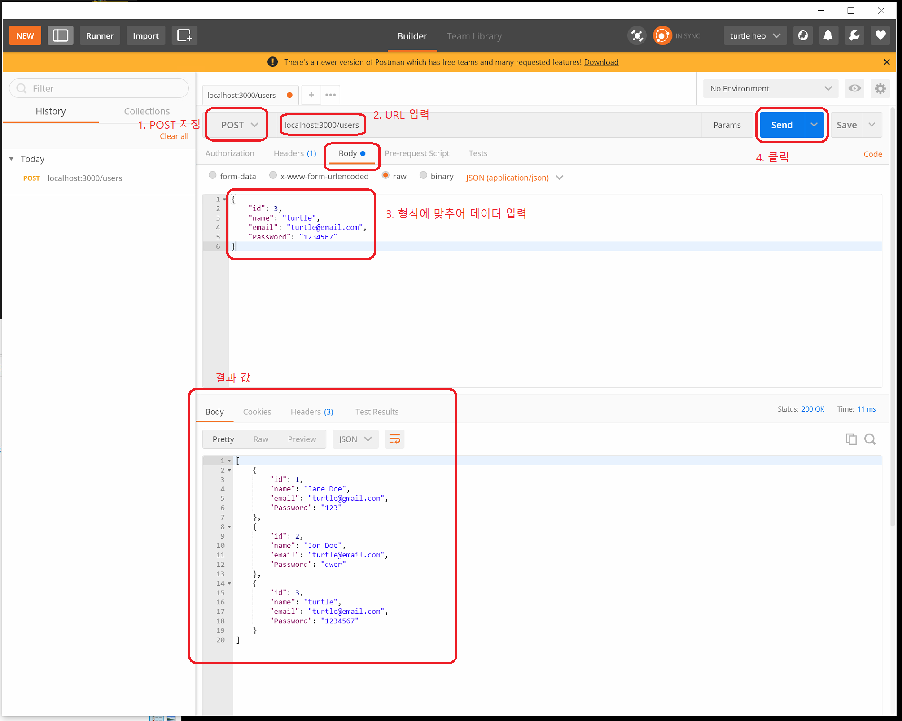
Task: Choose the binary body option
Action: [x=423, y=176]
